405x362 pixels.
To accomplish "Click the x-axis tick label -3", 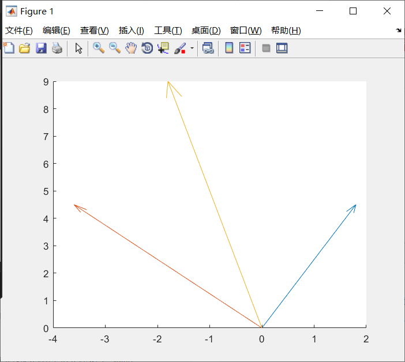I will click(x=105, y=339).
